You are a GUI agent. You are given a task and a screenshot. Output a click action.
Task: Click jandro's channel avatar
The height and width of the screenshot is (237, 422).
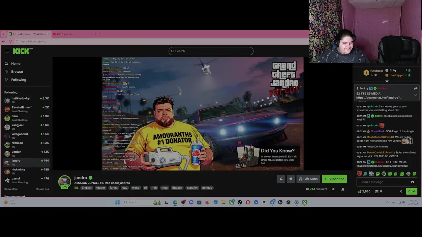pyautogui.click(x=65, y=182)
